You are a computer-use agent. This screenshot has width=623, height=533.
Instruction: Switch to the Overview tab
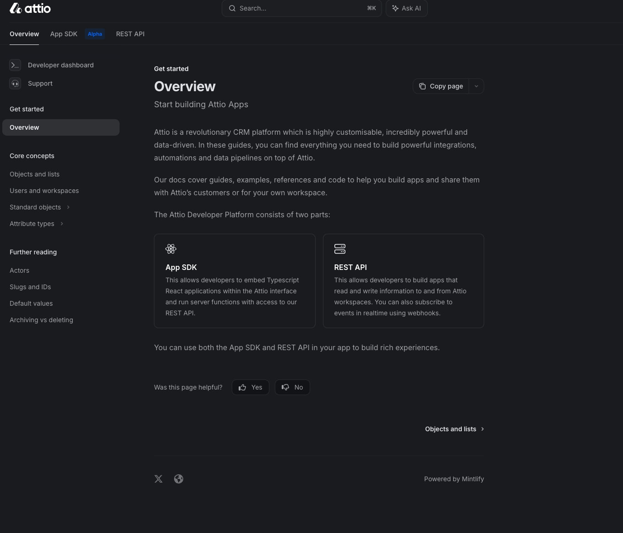(24, 34)
